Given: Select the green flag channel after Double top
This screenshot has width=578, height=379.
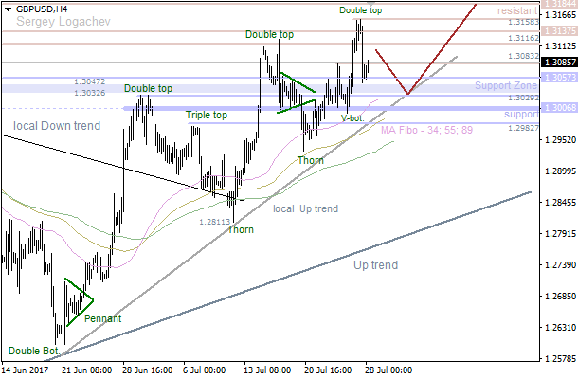Looking at the screenshot, I should [x=296, y=94].
